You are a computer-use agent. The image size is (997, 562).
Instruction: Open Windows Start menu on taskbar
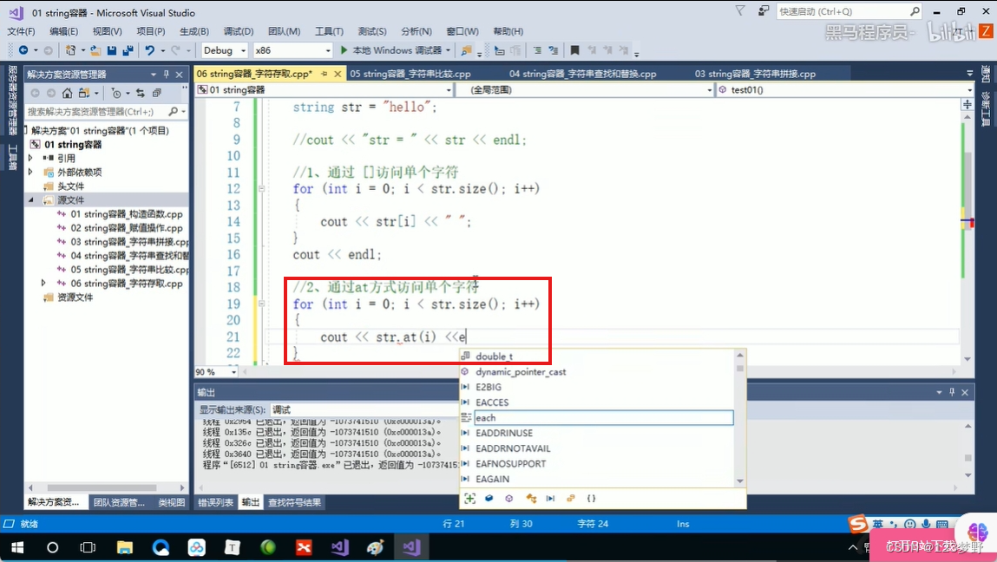(x=17, y=547)
